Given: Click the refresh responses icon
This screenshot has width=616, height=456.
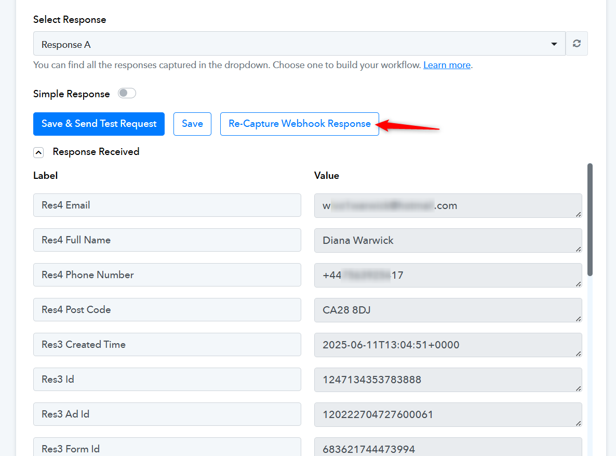Looking at the screenshot, I should pos(577,43).
